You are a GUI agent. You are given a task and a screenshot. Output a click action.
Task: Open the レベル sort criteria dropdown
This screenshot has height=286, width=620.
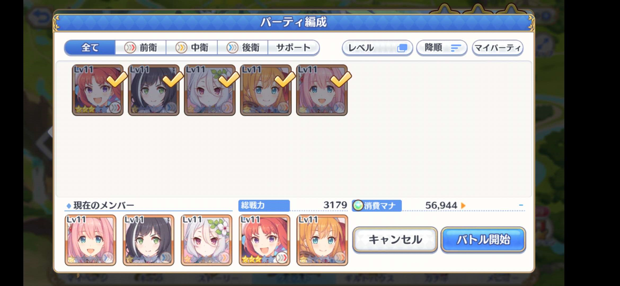(377, 48)
